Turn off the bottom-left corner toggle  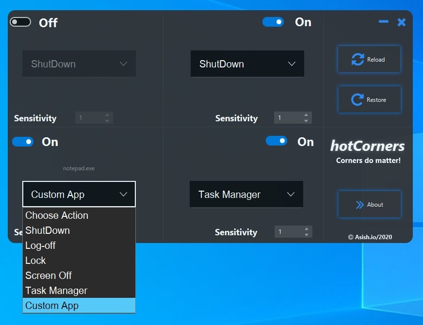(x=23, y=142)
